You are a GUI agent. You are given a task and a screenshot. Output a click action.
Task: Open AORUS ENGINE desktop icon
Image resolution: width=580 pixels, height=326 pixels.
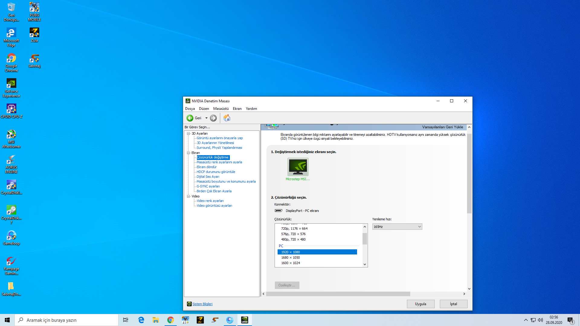[x=11, y=164]
